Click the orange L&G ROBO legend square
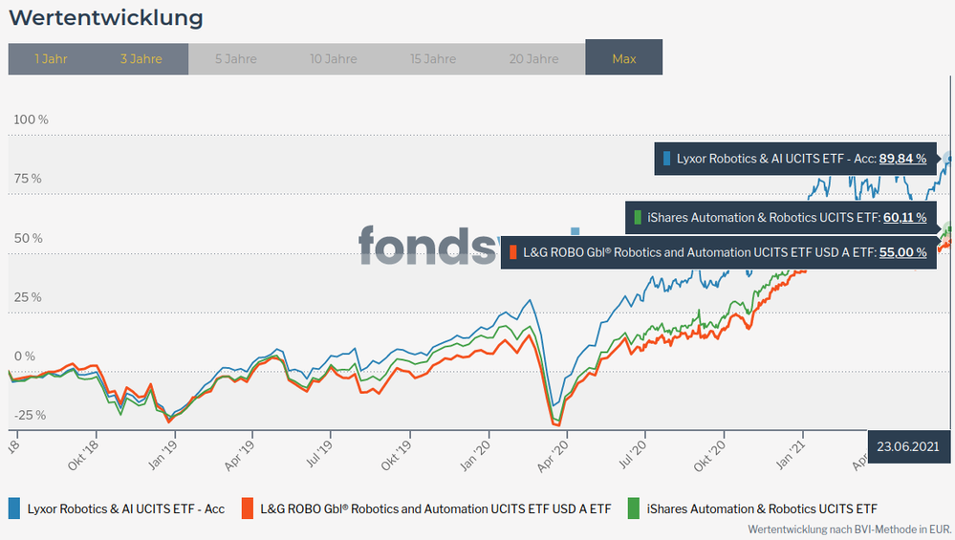The width and height of the screenshot is (955, 540). click(x=248, y=508)
